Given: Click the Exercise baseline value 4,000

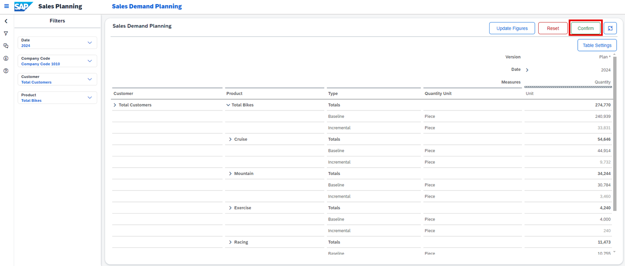Looking at the screenshot, I should pyautogui.click(x=605, y=219).
